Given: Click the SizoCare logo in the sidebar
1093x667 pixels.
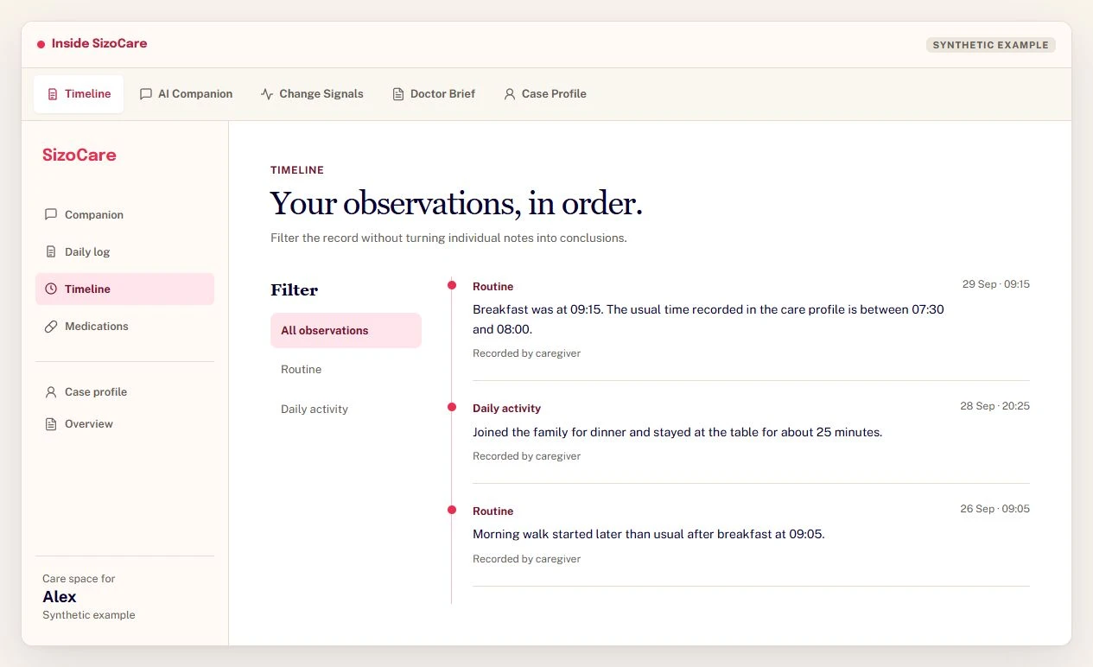Looking at the screenshot, I should [79, 155].
